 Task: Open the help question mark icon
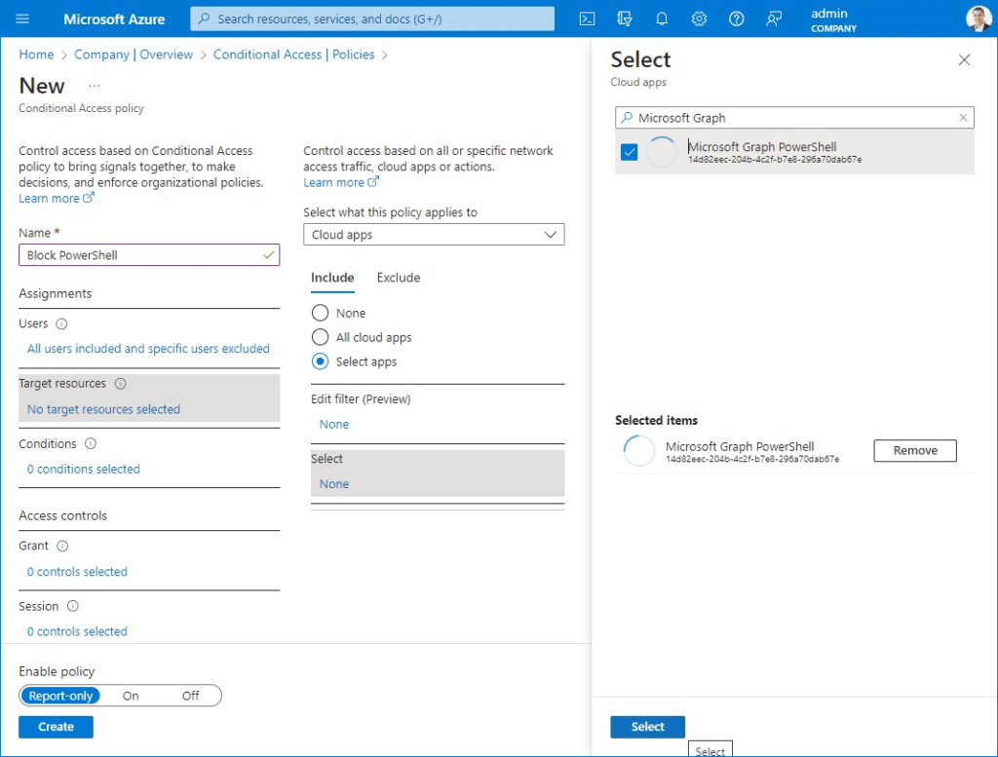coord(736,19)
